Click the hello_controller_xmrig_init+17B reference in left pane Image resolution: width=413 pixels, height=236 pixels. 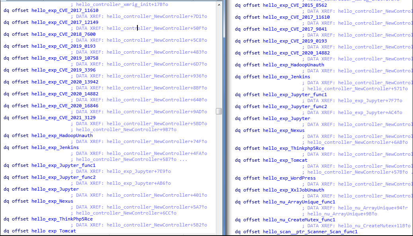point(122,4)
